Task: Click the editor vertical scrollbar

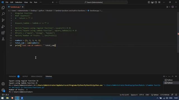Action: tap(178, 32)
